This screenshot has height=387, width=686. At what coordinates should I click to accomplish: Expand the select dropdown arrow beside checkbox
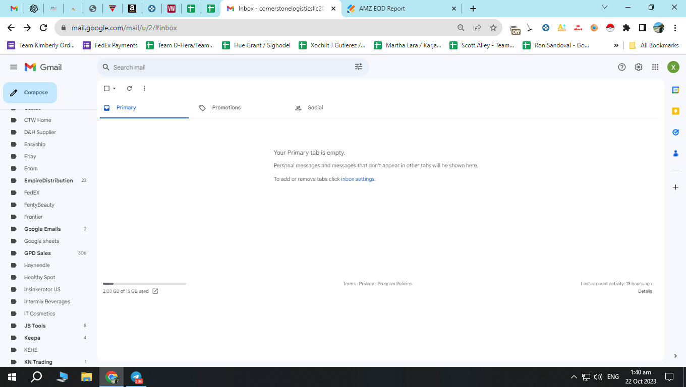click(x=115, y=88)
